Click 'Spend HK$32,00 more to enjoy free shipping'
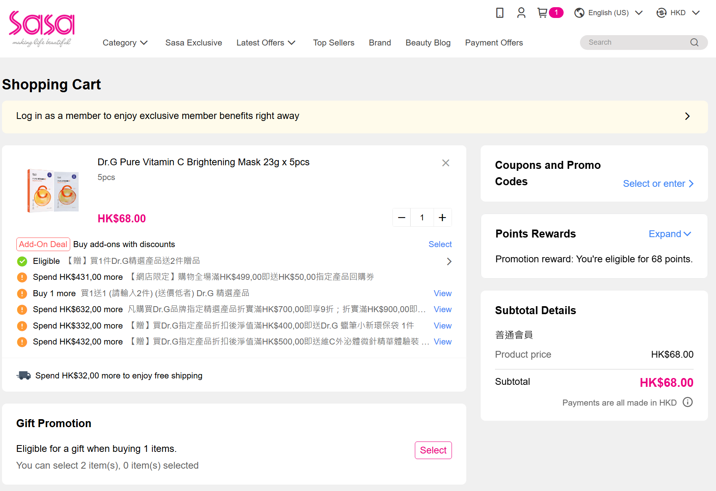 [119, 376]
